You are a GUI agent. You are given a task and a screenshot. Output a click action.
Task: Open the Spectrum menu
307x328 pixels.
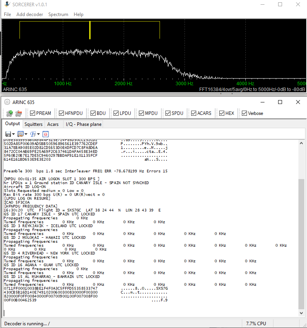(x=58, y=14)
